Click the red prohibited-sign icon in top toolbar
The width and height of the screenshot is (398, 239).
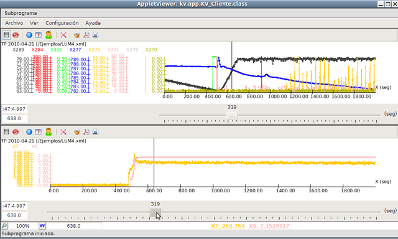[16, 35]
